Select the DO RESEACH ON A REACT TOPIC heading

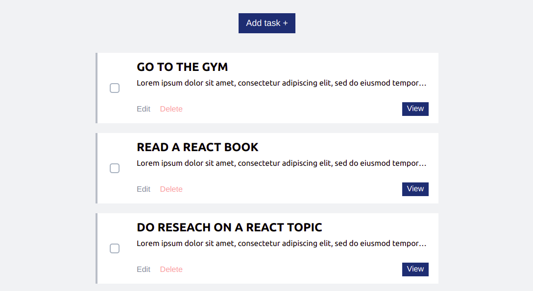tap(229, 227)
